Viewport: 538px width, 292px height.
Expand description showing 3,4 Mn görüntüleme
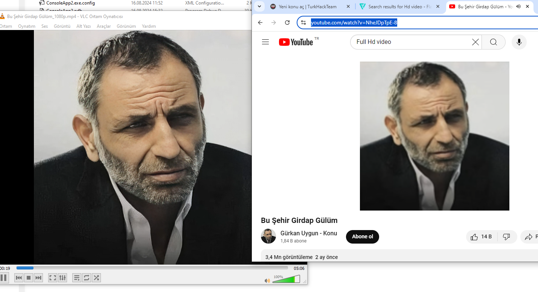399,256
